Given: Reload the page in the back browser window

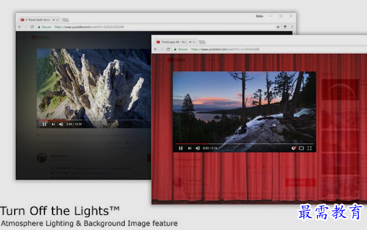Looking at the screenshot, I should coord(32,27).
